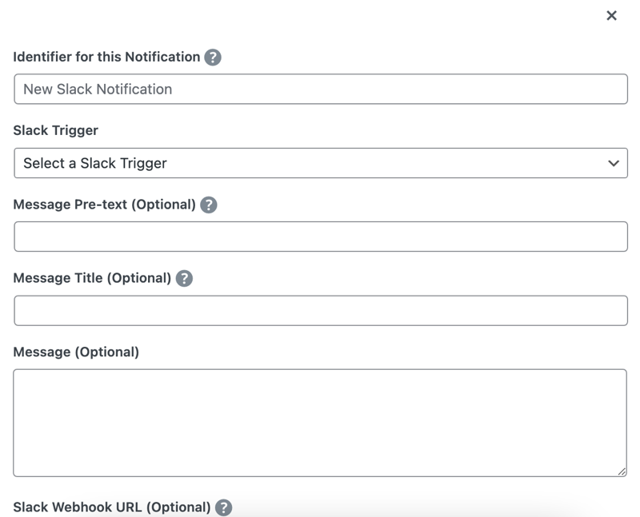Click the Message textarea resize handle

pos(622,471)
